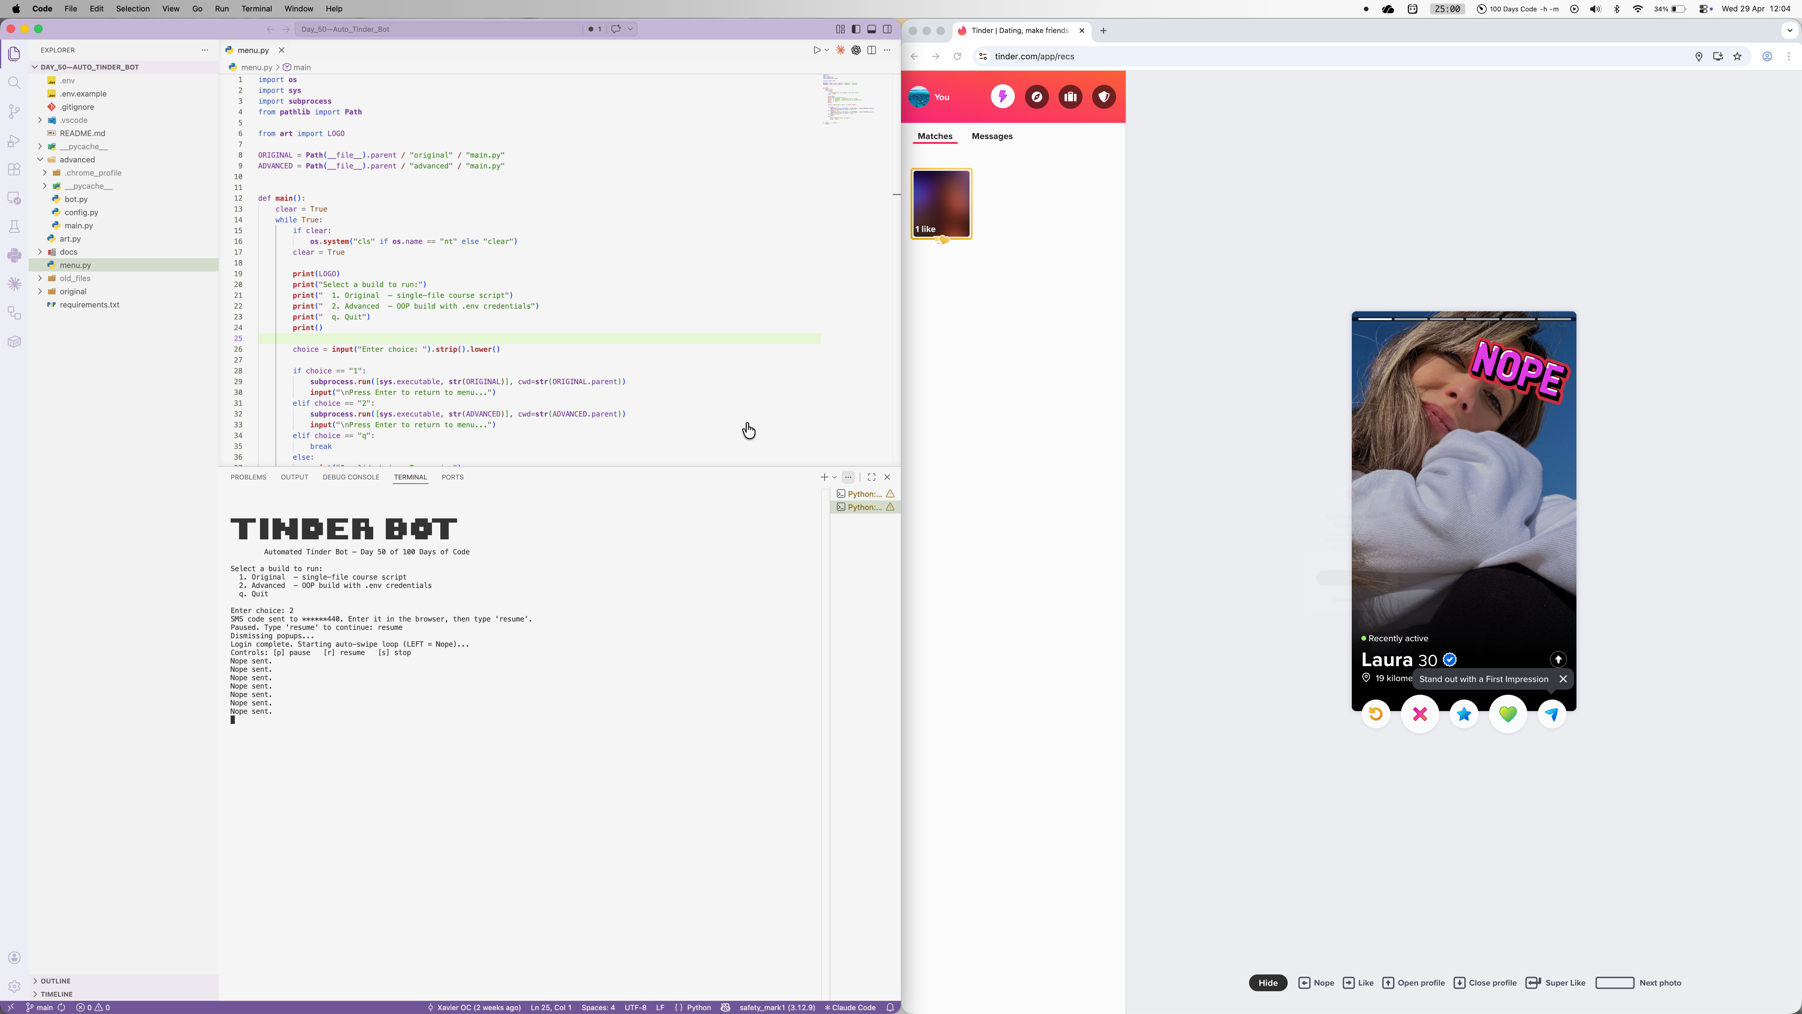Expand the TIMELINE section
The height and width of the screenshot is (1014, 1802).
click(x=123, y=995)
